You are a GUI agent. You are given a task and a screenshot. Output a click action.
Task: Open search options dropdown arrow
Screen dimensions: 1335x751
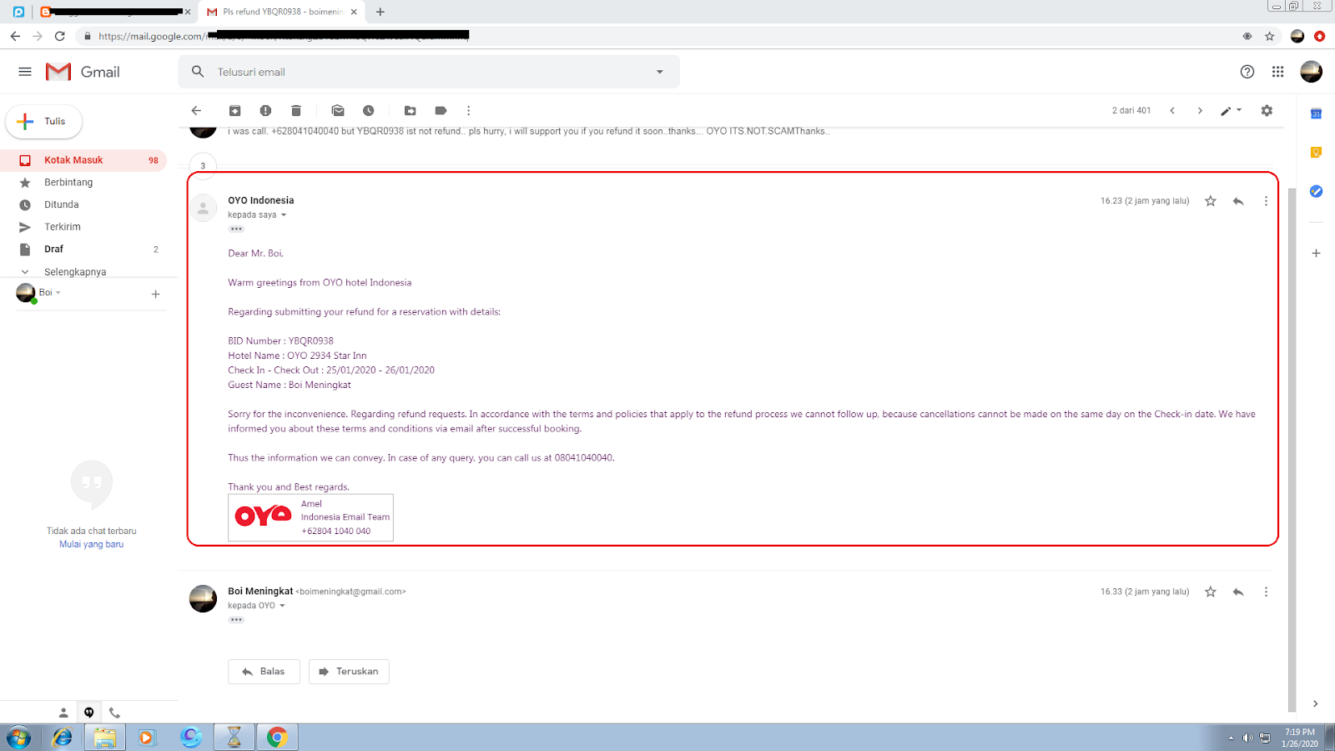(660, 72)
